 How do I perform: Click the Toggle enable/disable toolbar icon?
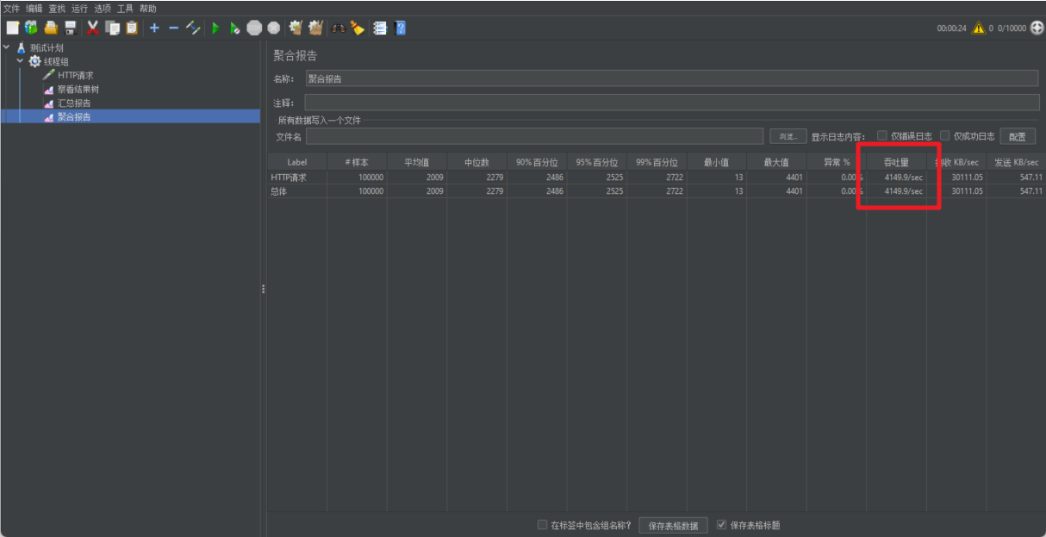click(193, 28)
